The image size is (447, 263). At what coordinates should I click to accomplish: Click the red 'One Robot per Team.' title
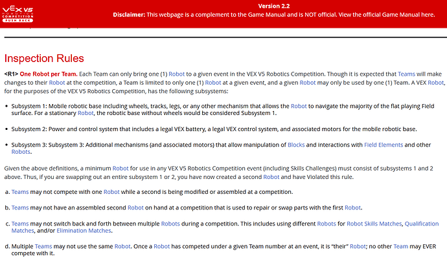click(x=49, y=74)
